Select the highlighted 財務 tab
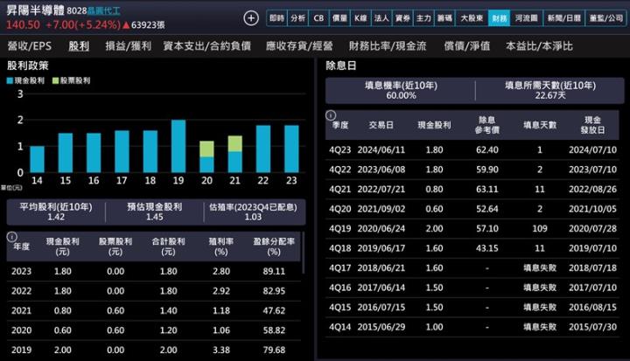 [500, 18]
